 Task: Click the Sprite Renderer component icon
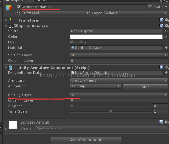point(10,26)
